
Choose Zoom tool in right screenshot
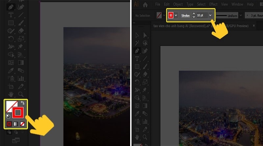[x=145, y=137]
